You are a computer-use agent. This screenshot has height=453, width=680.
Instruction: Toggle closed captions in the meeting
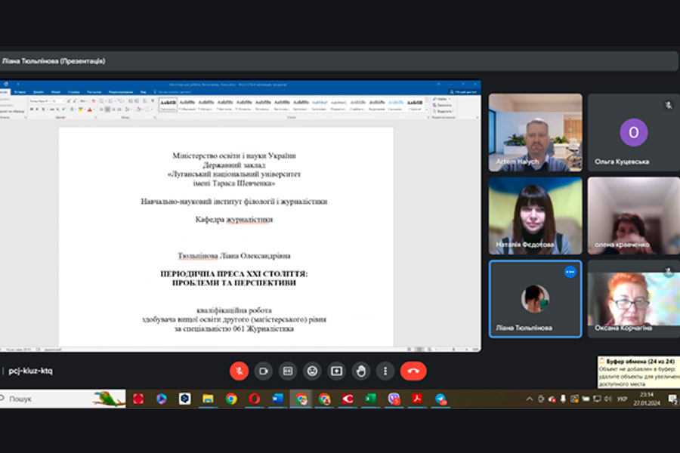(288, 371)
